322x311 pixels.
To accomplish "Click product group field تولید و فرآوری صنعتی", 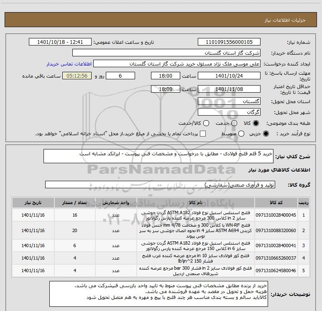I will tap(160, 185).
